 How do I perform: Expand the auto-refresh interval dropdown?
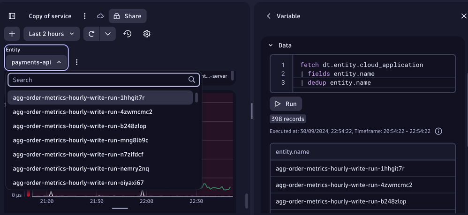point(107,34)
